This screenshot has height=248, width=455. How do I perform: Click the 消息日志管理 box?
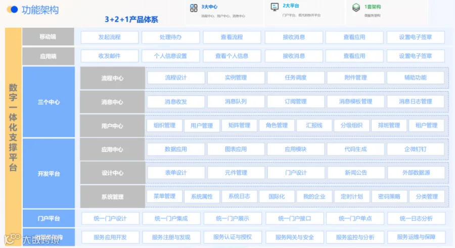pos(416,102)
